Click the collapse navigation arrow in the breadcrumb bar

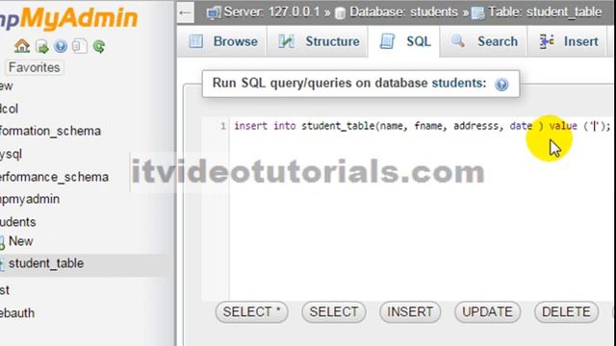click(x=185, y=12)
